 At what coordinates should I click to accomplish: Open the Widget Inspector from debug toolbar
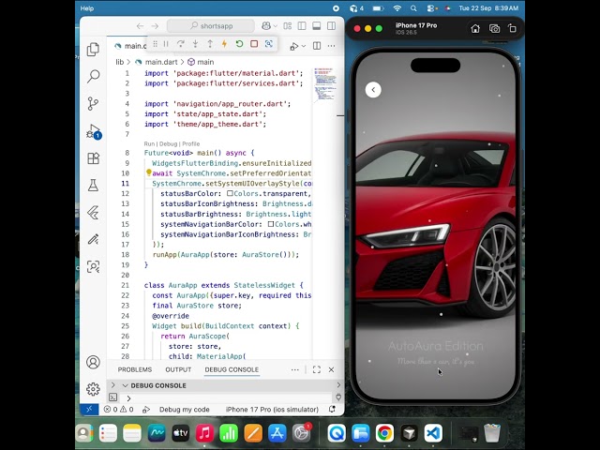coord(269,44)
